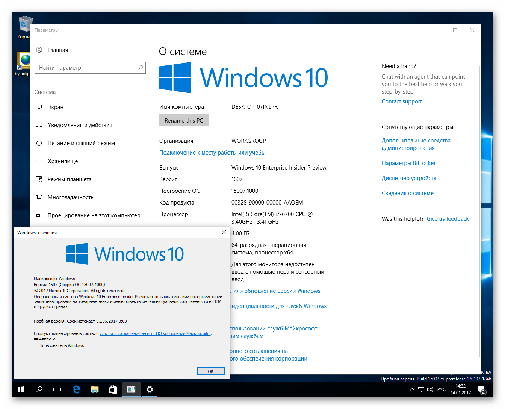Open the volume tray icon
The height and width of the screenshot is (409, 505).
pyautogui.click(x=430, y=389)
